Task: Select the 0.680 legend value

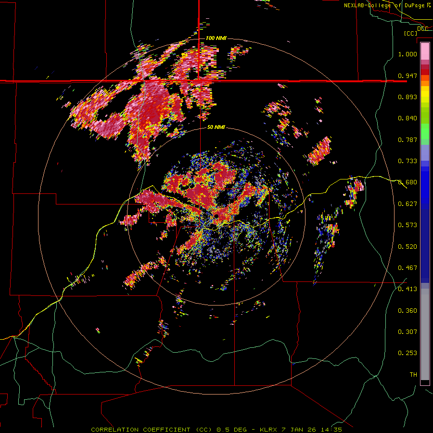Action: (x=408, y=182)
